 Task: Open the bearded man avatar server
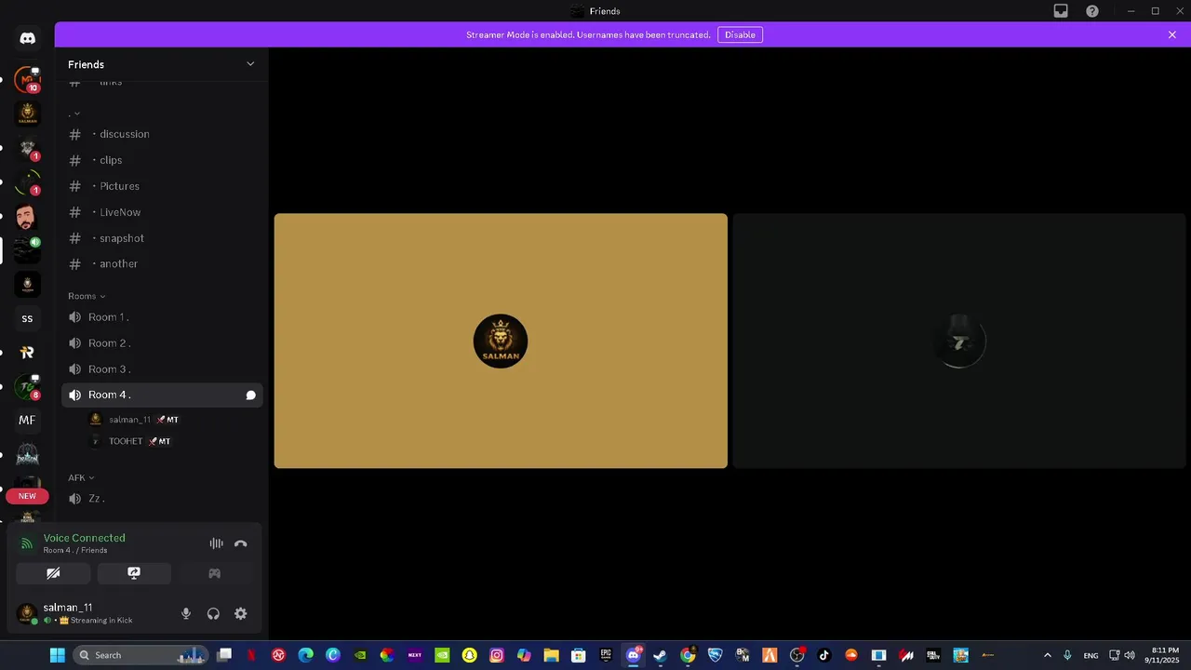[x=27, y=217]
